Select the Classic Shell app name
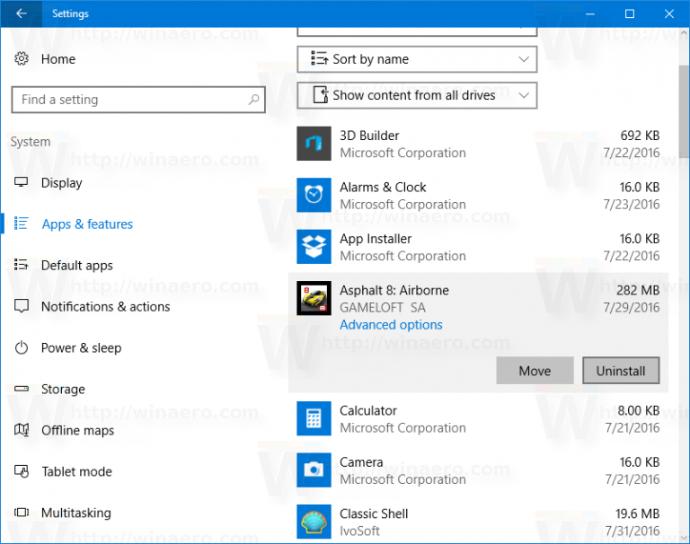690x544 pixels. [374, 513]
